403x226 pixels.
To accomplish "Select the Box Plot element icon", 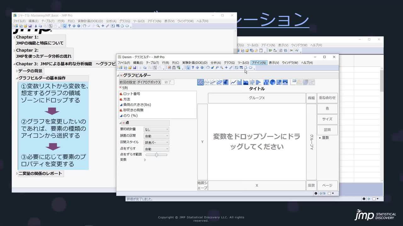I will [x=252, y=82].
